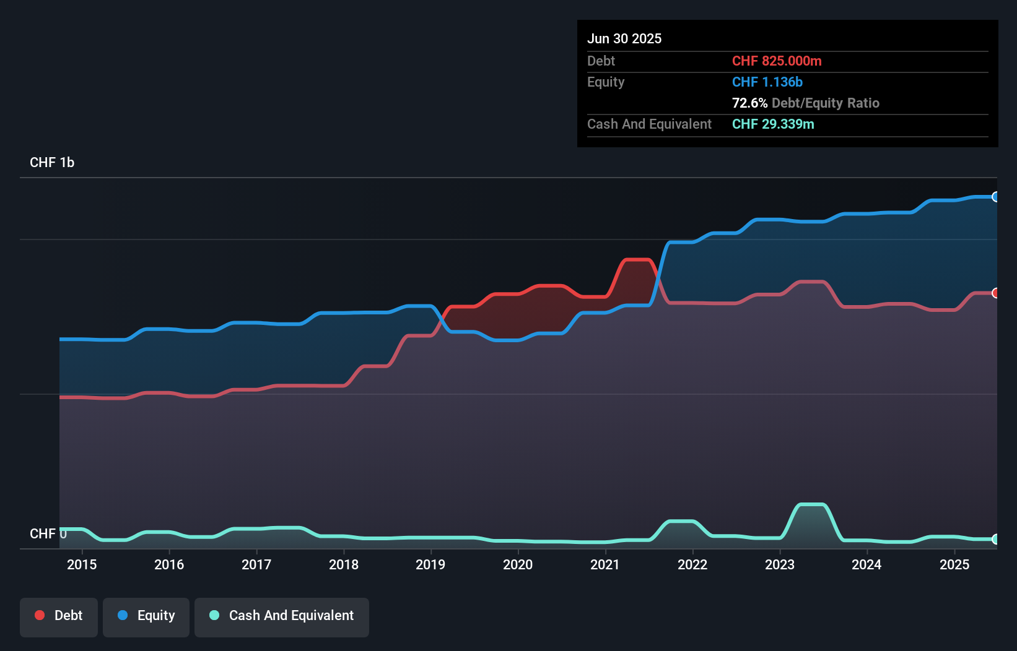Select the teal Cash endpoint marker

(x=995, y=539)
